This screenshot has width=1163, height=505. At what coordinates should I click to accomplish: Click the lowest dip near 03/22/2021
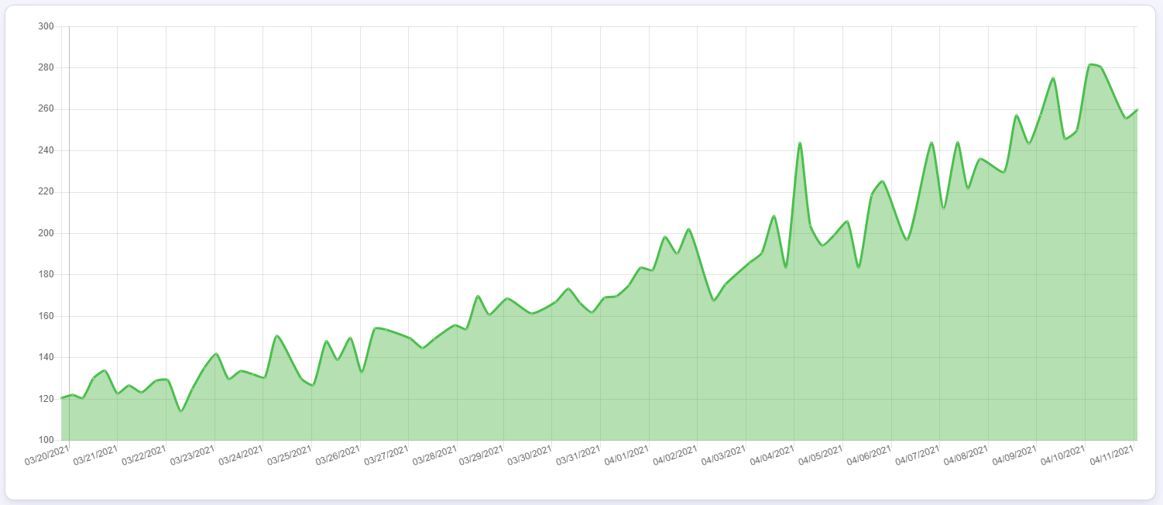(180, 411)
